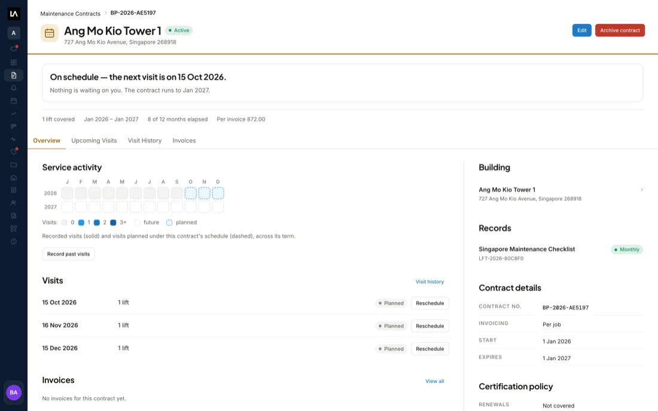658x411 pixels.
Task: Open the activity pulse icon in the sidebar
Action: 13,139
